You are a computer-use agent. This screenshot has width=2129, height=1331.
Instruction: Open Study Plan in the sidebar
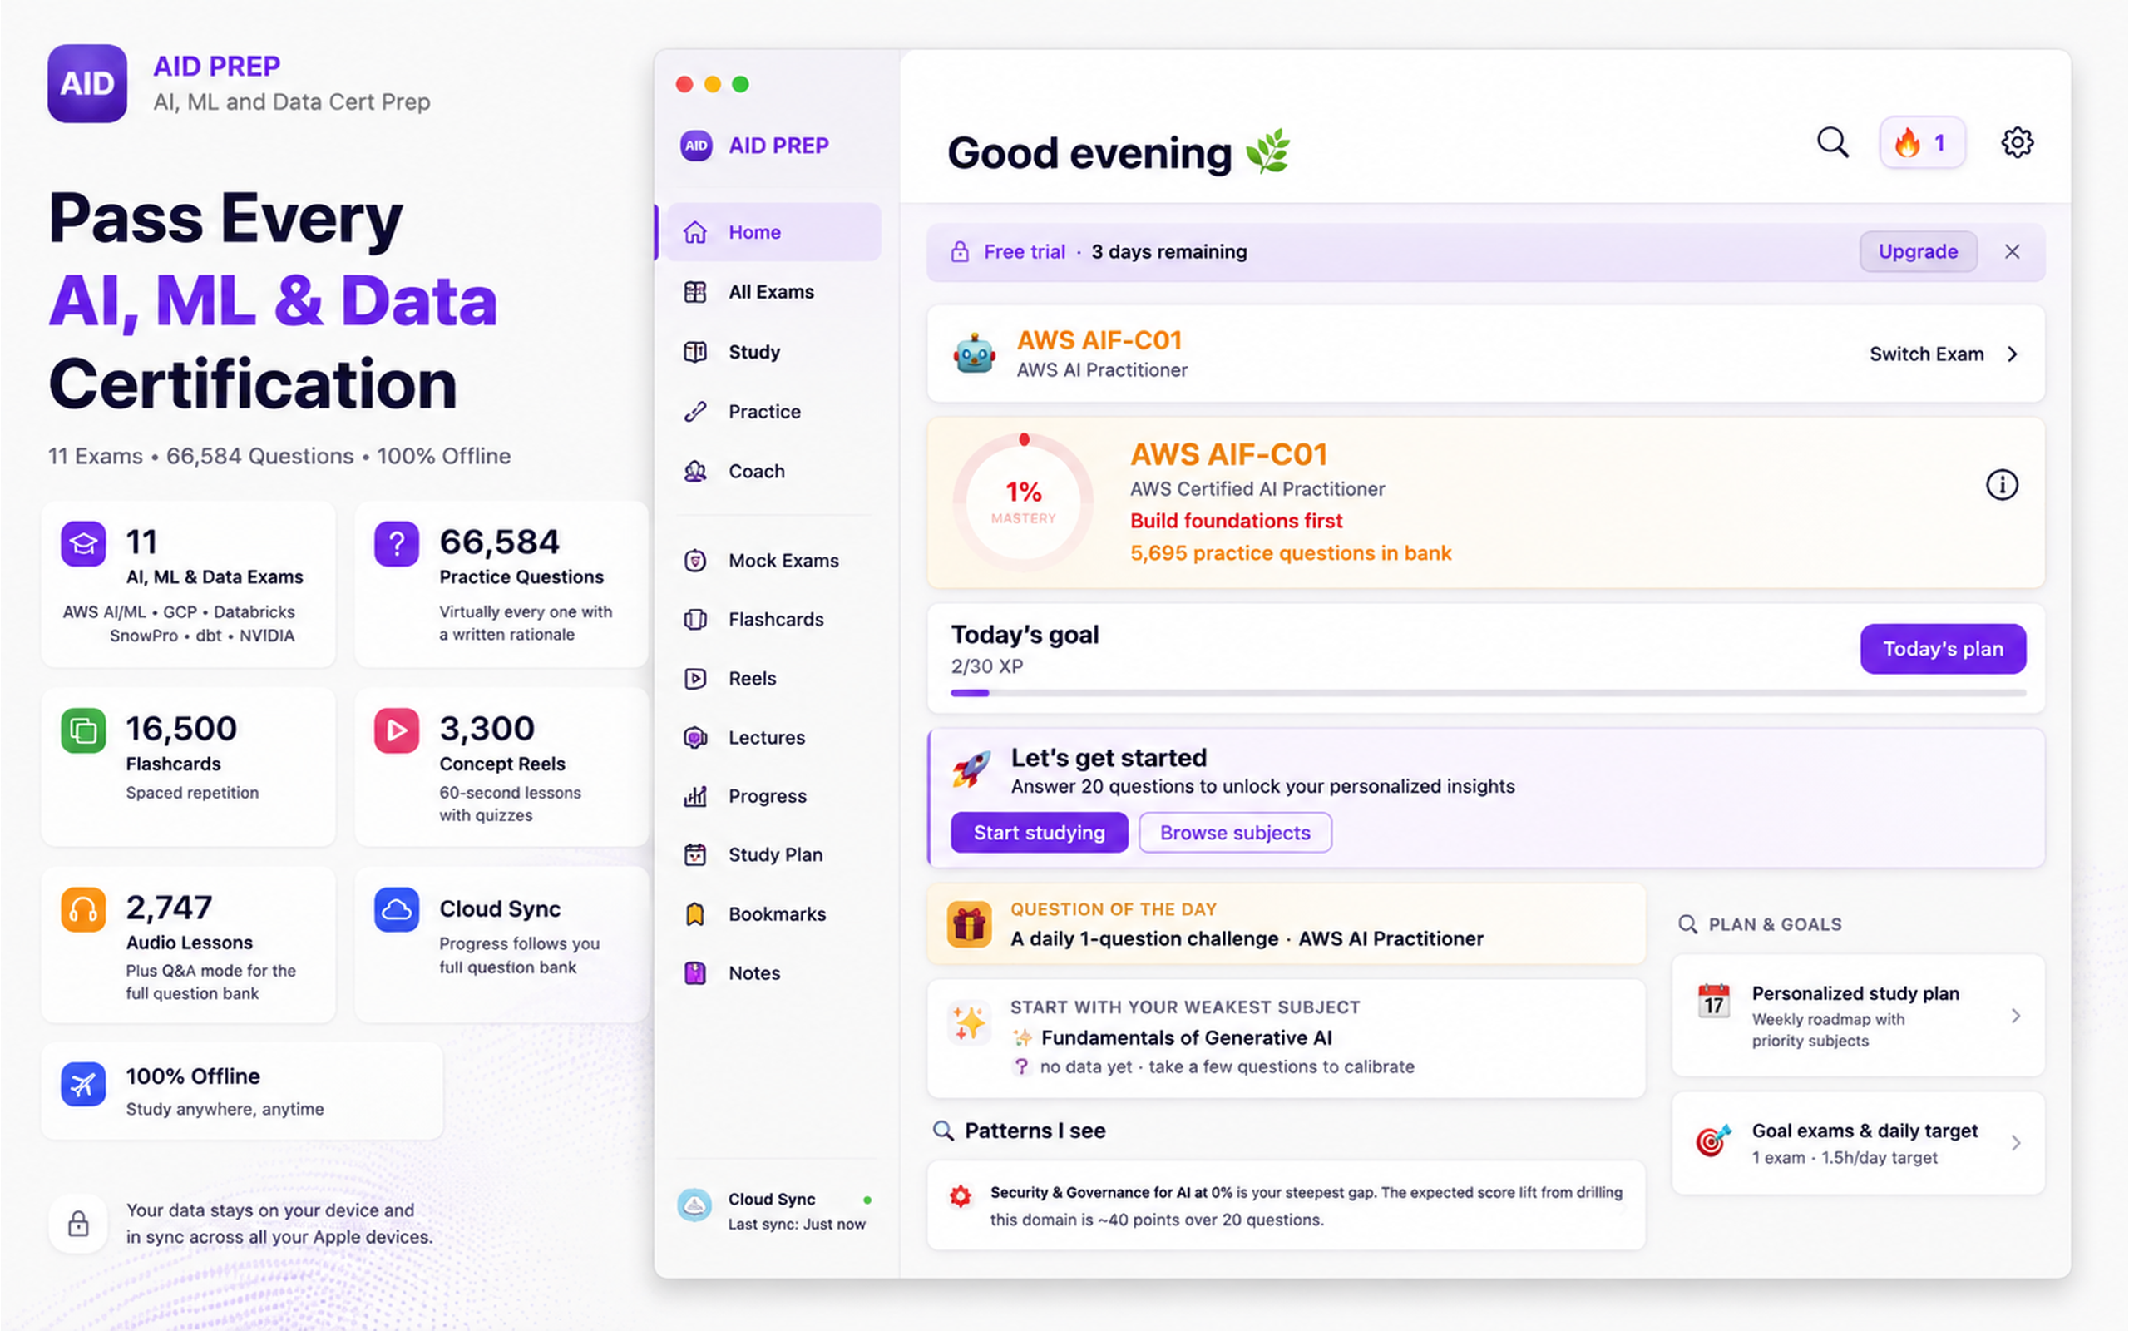click(x=773, y=855)
